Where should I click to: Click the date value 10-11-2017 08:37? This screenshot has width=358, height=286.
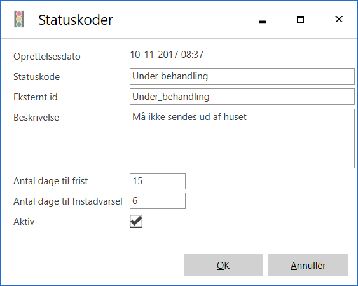click(167, 55)
